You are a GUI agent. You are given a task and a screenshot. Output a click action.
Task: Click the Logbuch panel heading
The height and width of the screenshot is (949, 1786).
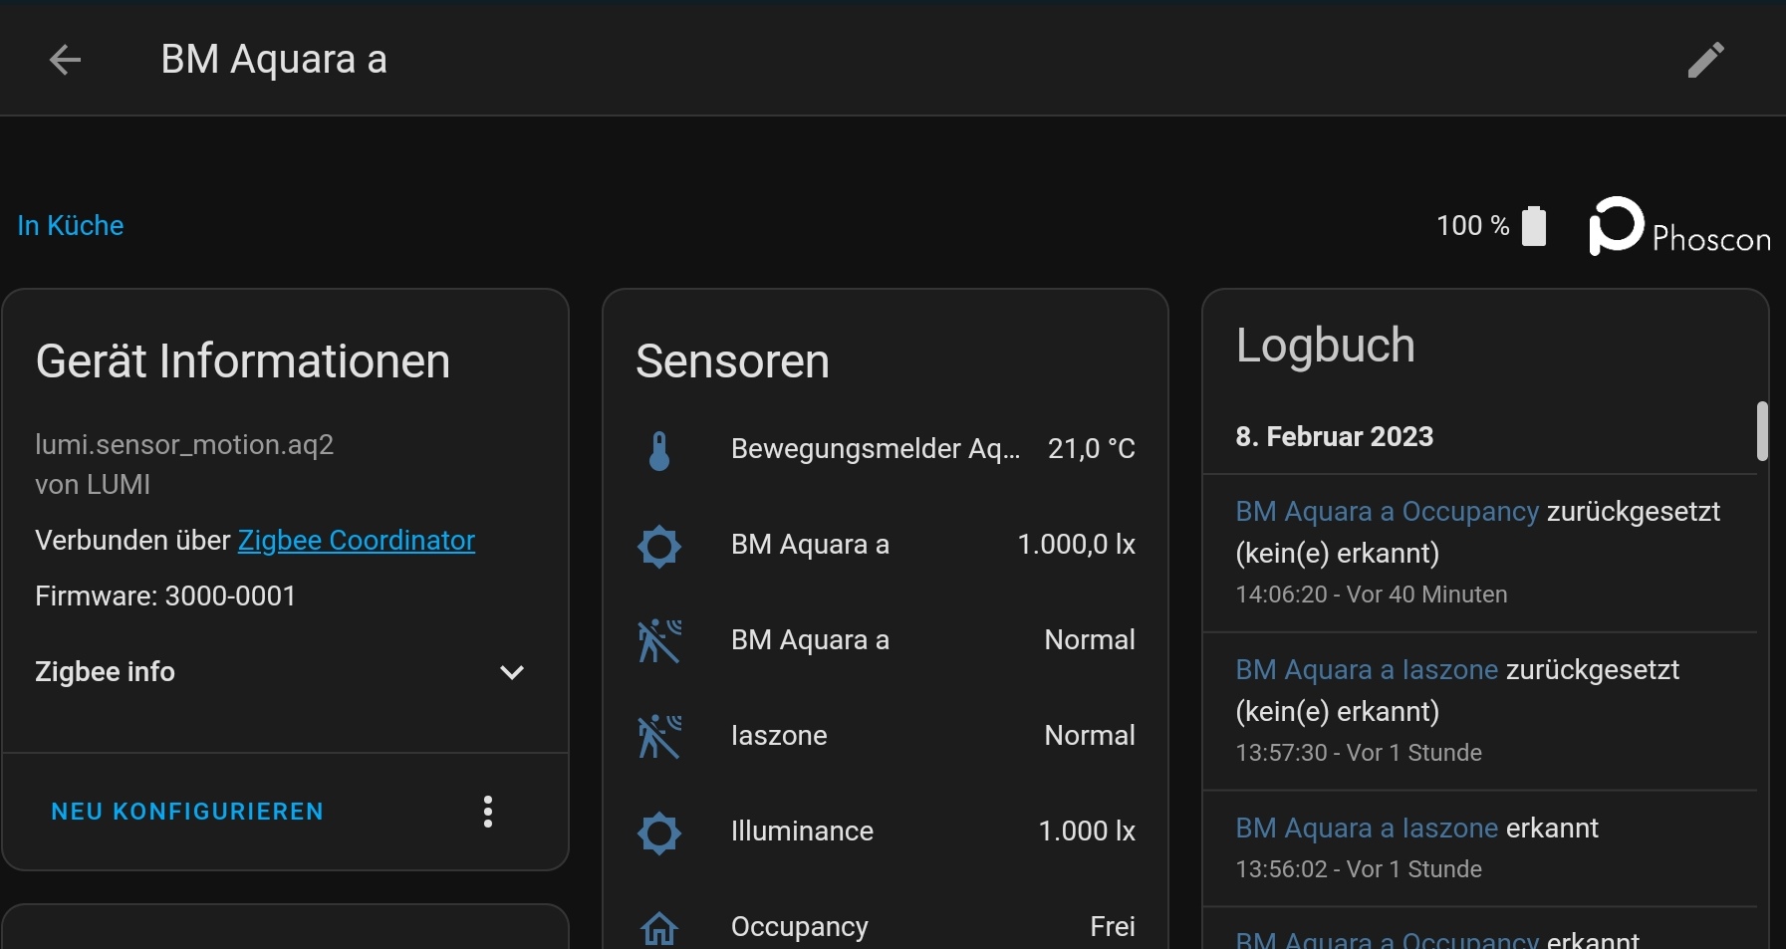pos(1325,346)
